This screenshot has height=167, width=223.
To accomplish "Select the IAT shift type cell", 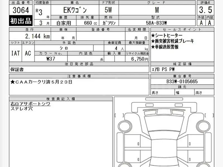I will (16, 53).
